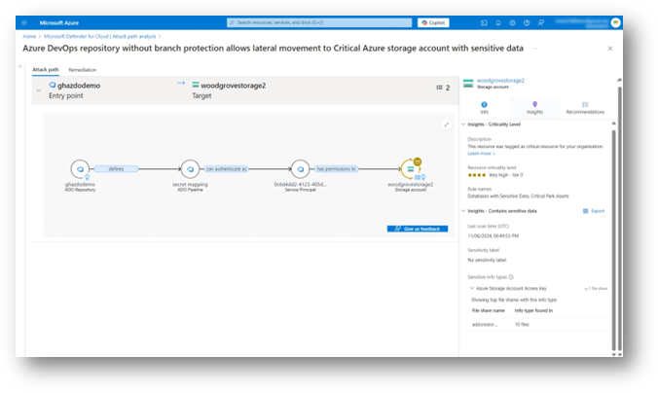This screenshot has width=658, height=393.
Task: Switch to the Recommendations tab
Action: [x=585, y=108]
